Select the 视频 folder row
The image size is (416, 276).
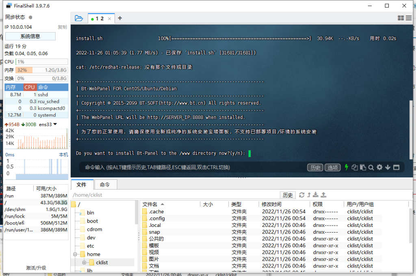coord(261,252)
